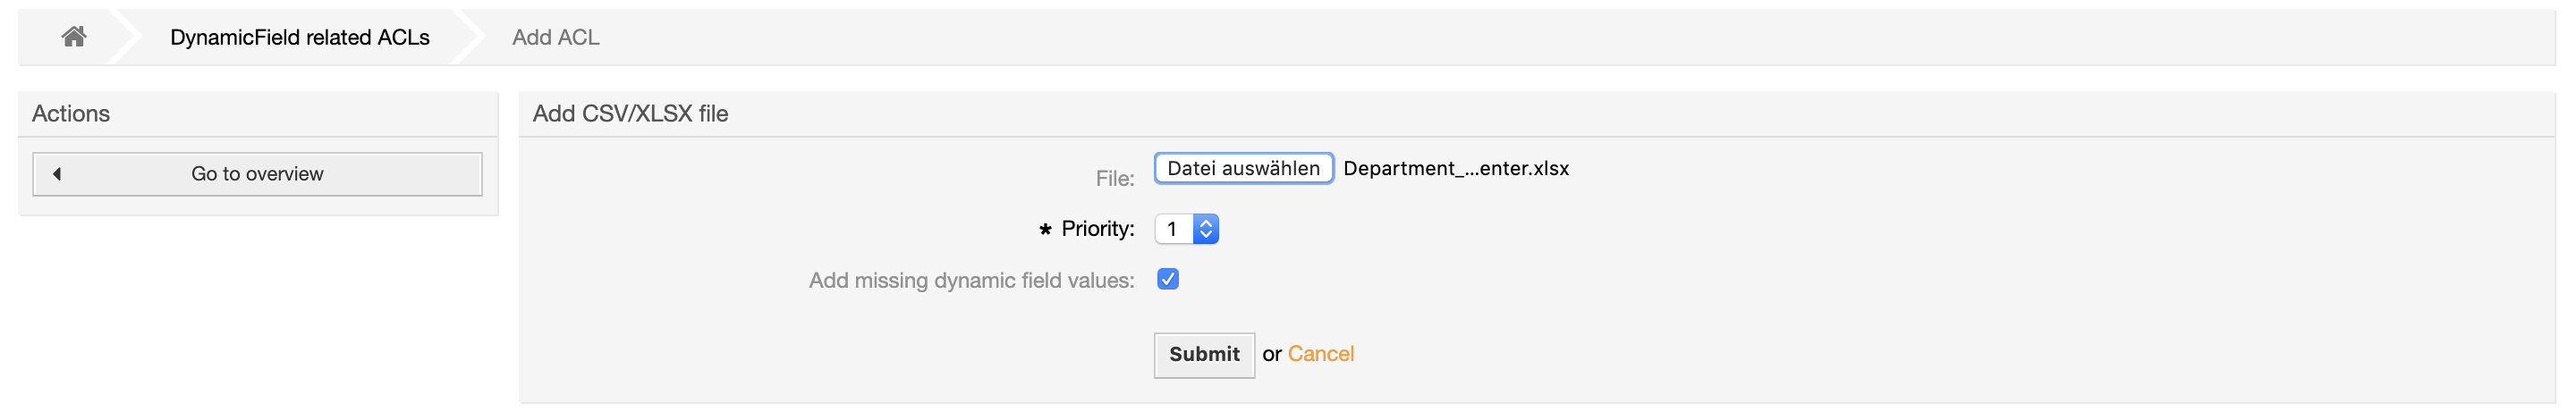Click the selected file name Department_...enter.xlsx
2576x420 pixels.
tap(1455, 168)
